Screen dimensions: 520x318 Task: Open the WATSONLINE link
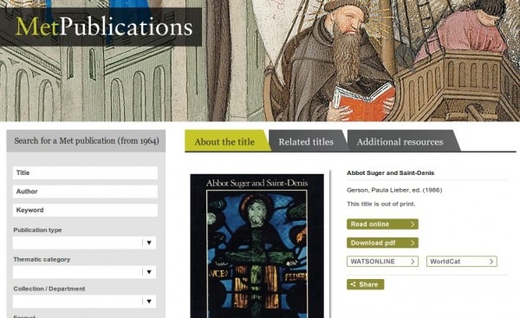click(382, 262)
